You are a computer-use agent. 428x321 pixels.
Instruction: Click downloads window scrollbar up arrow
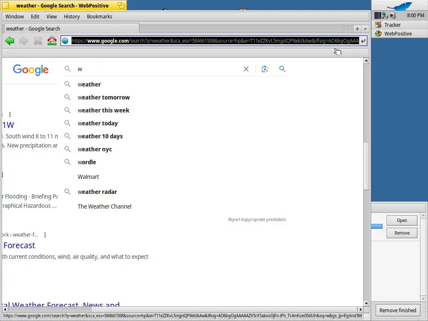[x=423, y=216]
